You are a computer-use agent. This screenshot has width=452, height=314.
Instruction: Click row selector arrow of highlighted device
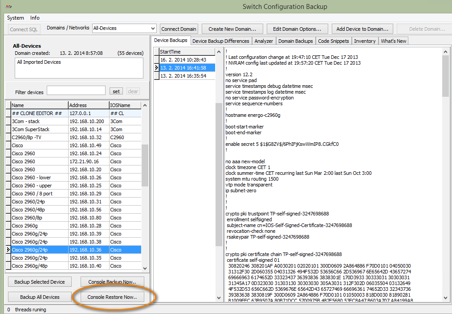[8, 250]
